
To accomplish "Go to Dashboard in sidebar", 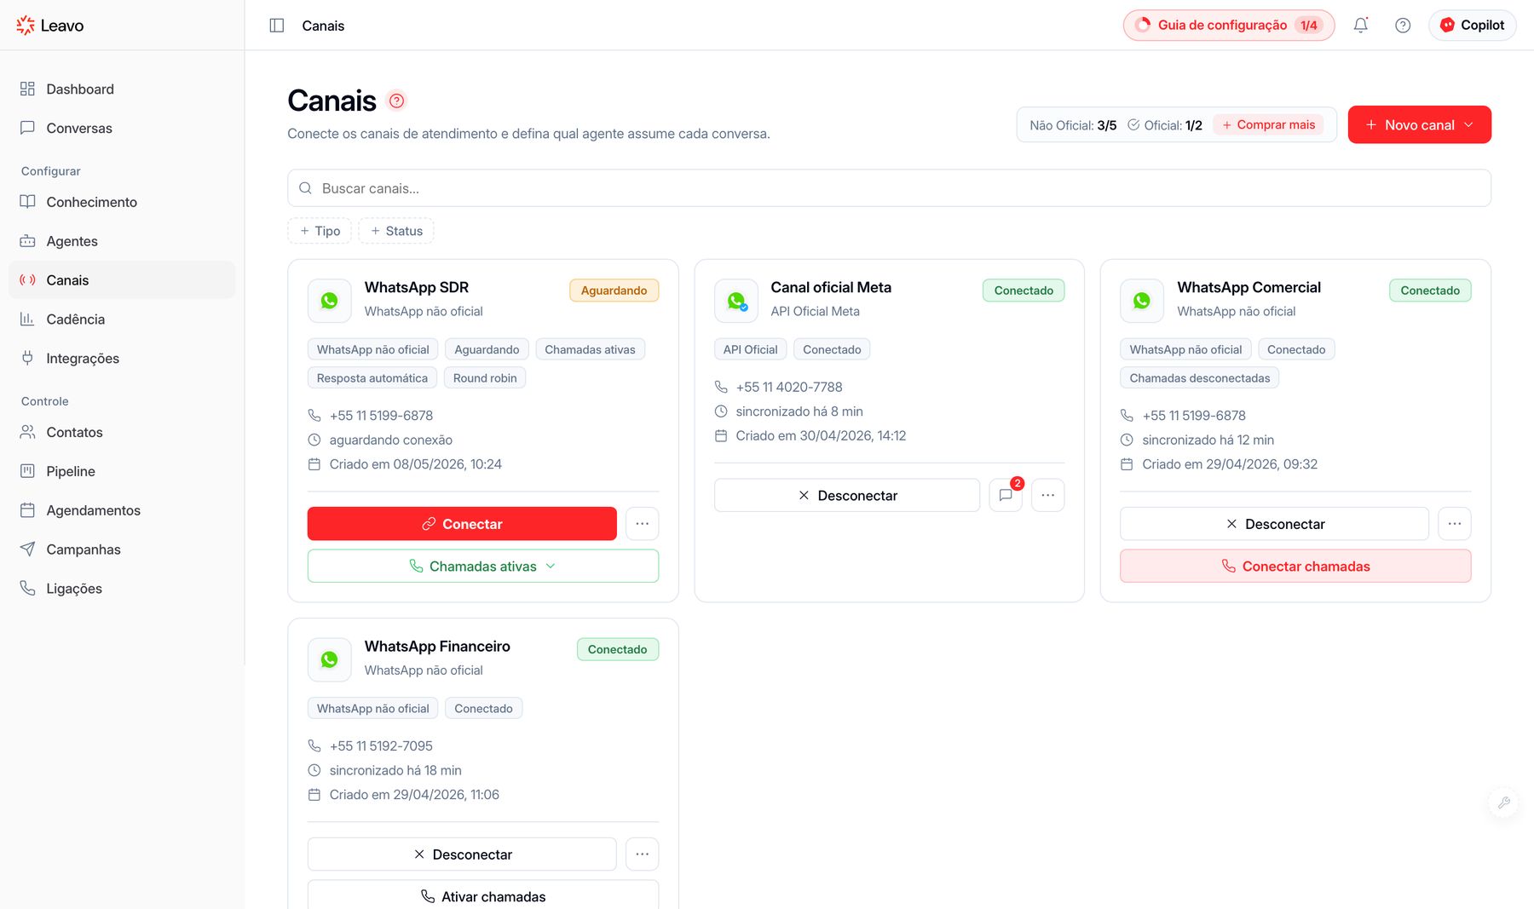I will tap(122, 89).
